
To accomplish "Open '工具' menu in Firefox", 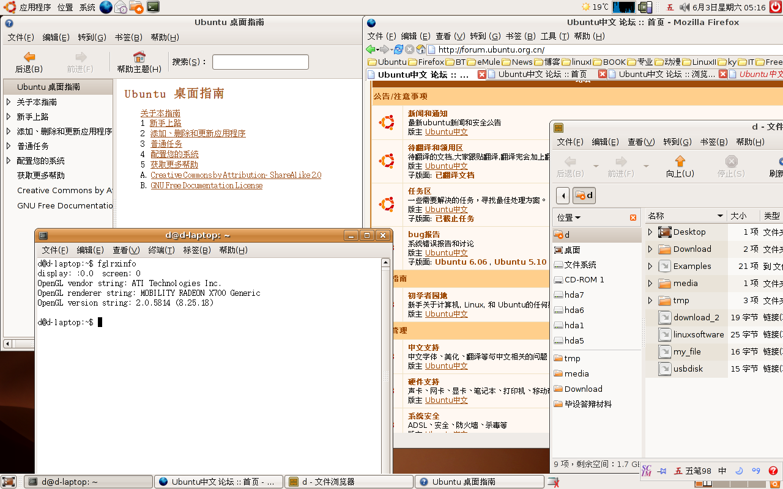I will (555, 36).
